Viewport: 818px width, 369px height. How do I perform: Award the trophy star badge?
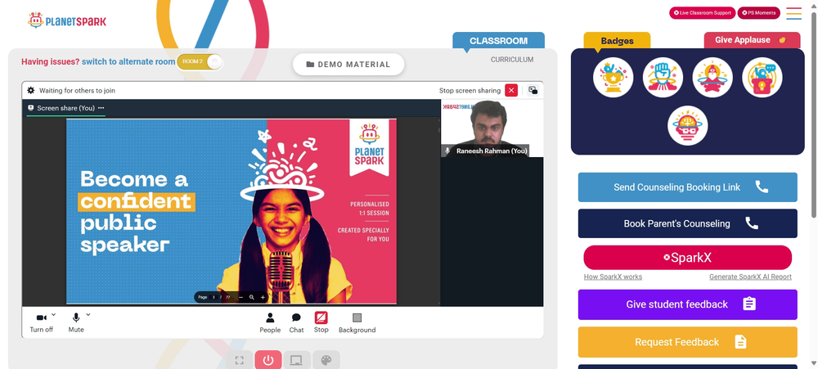click(613, 77)
